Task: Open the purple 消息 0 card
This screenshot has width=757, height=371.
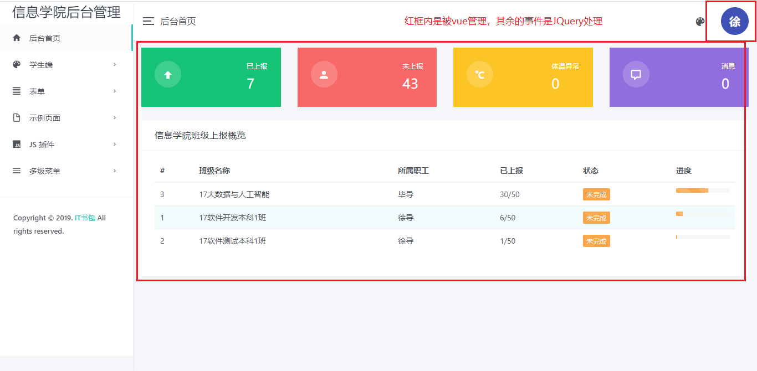Action: [679, 77]
